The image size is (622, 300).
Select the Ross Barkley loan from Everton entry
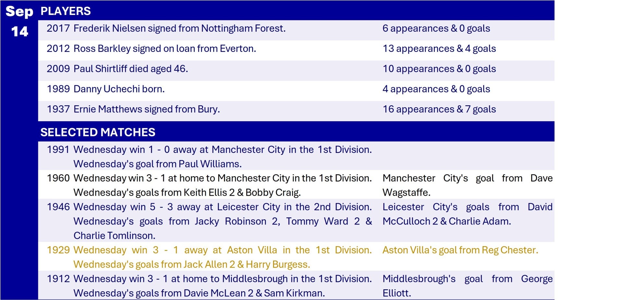click(x=151, y=49)
